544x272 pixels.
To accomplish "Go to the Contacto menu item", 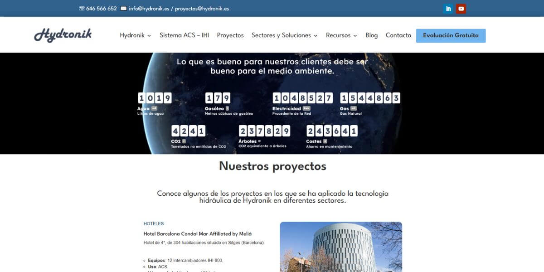I will click(x=398, y=35).
